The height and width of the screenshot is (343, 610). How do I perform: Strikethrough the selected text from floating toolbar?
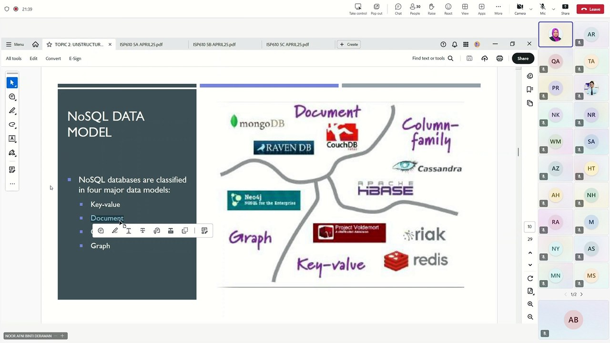tap(142, 231)
